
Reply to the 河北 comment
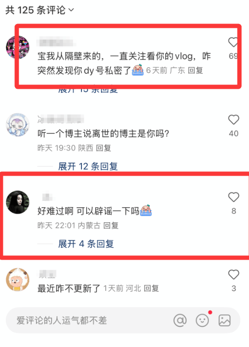pyautogui.click(x=151, y=288)
